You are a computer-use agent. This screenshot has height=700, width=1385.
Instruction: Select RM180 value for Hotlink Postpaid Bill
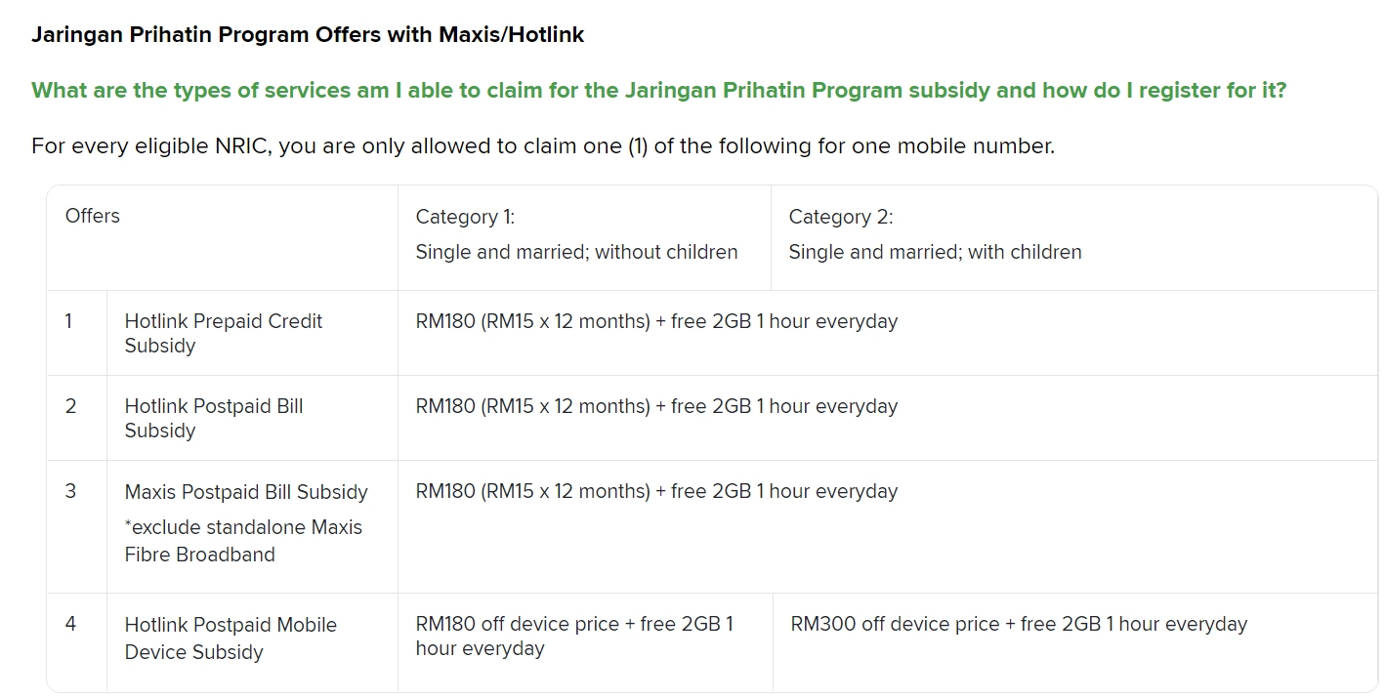click(656, 406)
